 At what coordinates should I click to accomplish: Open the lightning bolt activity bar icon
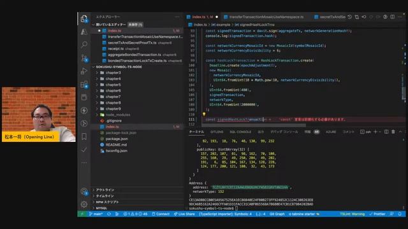[x=84, y=110]
